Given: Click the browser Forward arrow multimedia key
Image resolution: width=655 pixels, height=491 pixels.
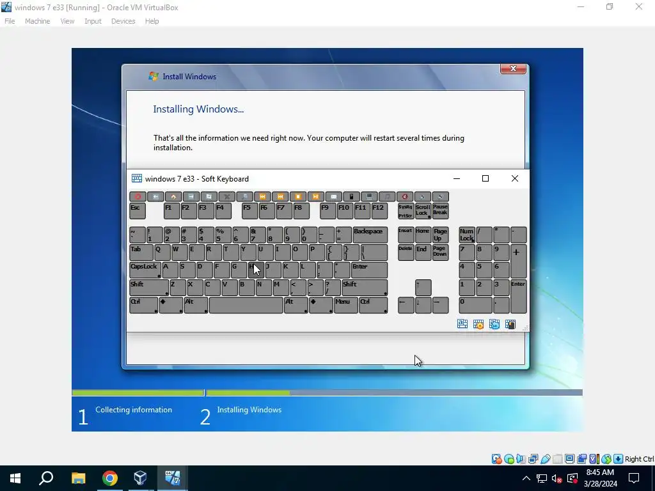Looking at the screenshot, I should (x=191, y=196).
